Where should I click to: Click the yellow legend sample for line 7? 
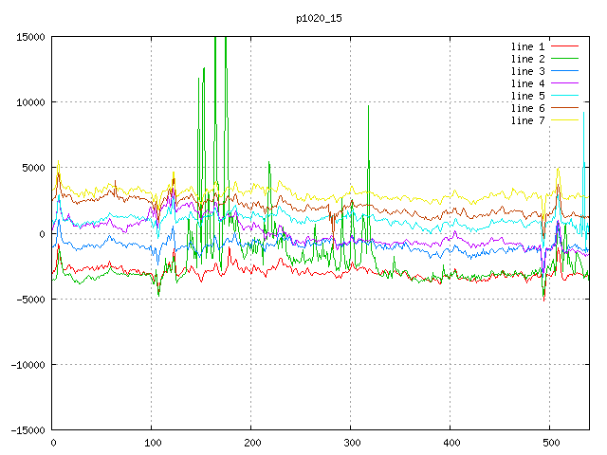point(565,120)
